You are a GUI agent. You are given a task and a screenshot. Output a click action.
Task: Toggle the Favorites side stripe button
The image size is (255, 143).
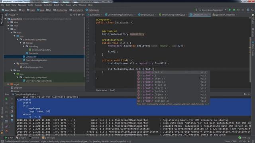click(x=2, y=128)
